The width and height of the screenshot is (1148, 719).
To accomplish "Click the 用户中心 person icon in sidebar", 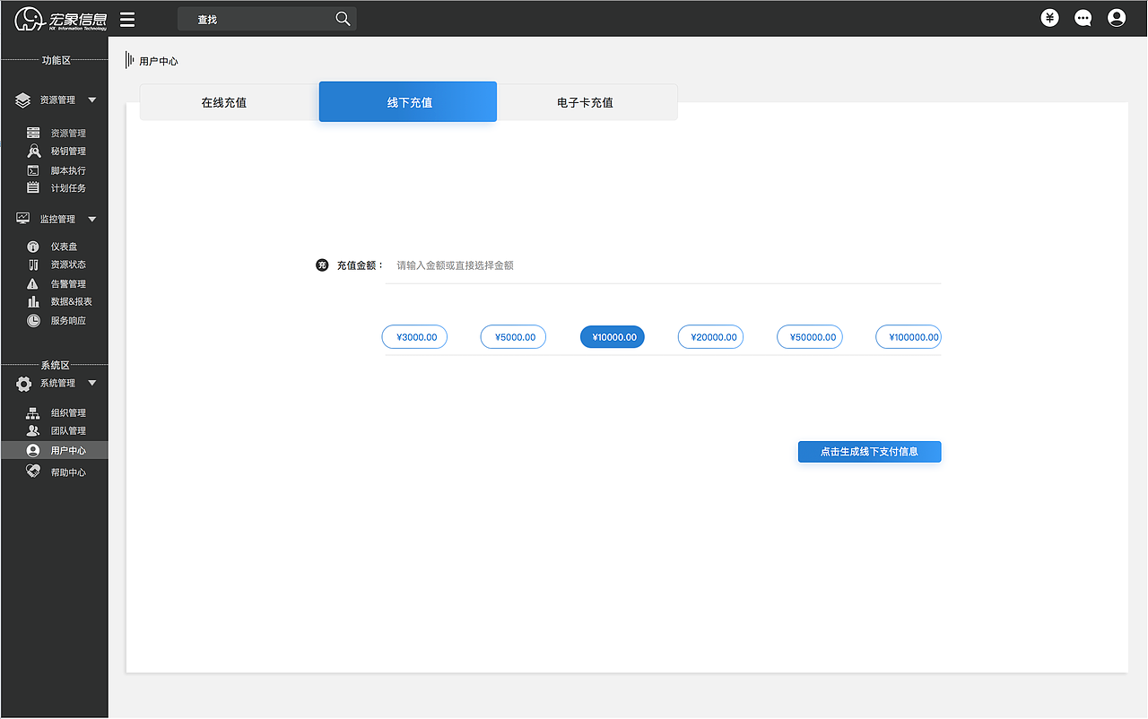I will point(33,450).
